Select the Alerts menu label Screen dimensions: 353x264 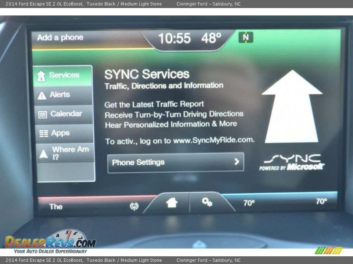pos(60,95)
